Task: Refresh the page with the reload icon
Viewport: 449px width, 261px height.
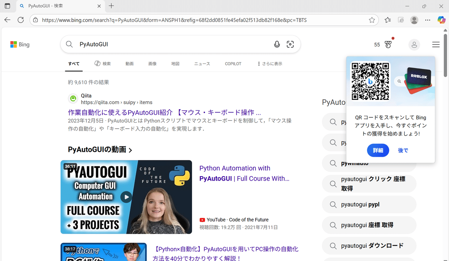Action: tap(21, 20)
